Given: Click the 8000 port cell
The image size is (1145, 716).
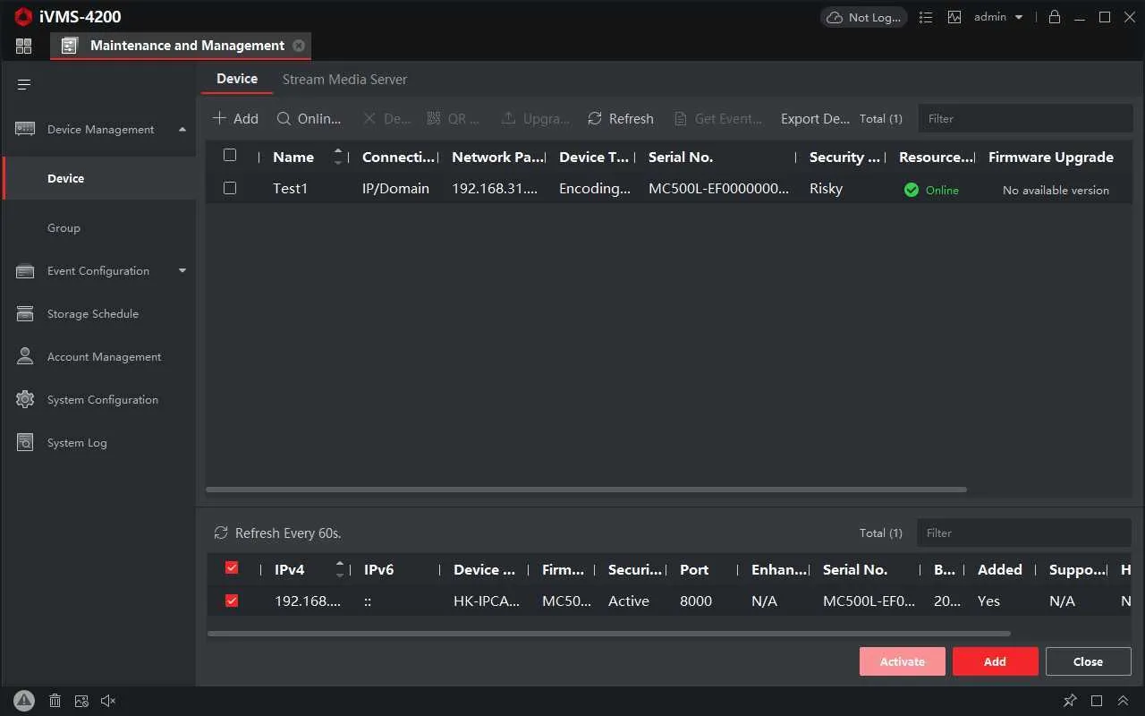Looking at the screenshot, I should coord(696,601).
